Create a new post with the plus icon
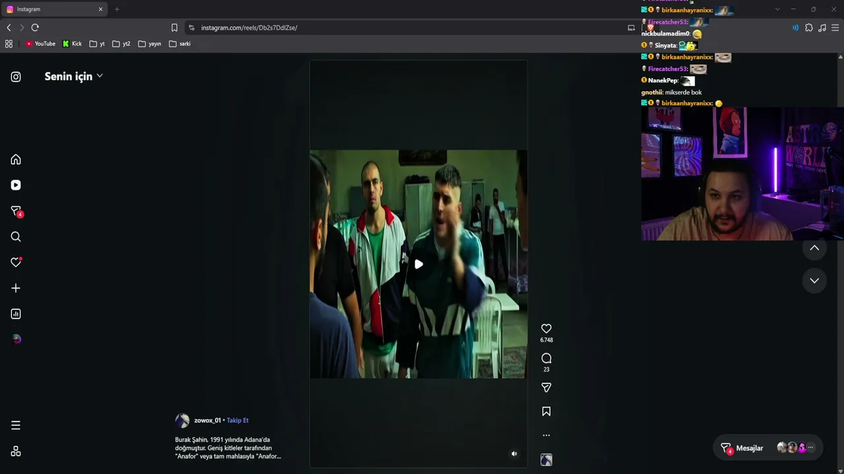This screenshot has height=474, width=844. (x=16, y=288)
